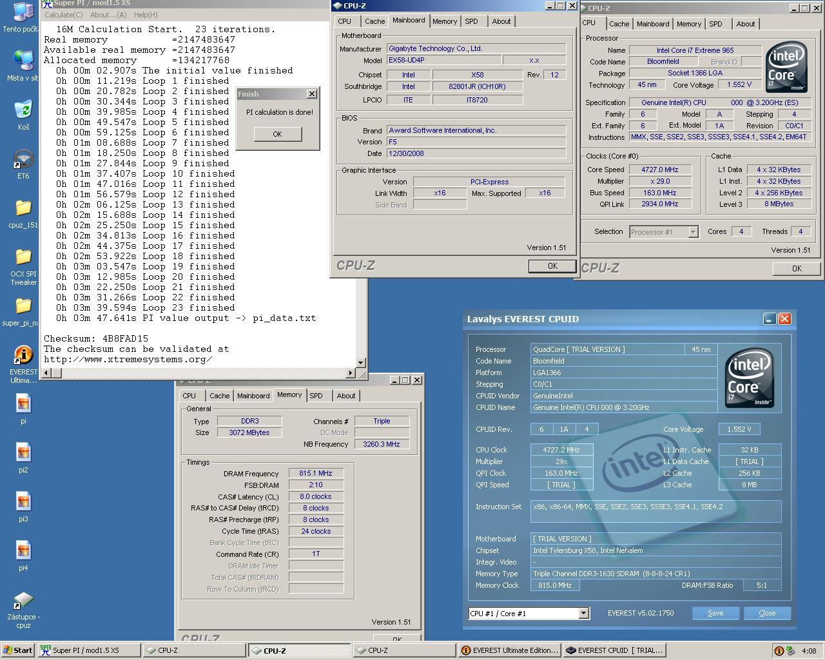Click the Close button in EVEREST CPUID
This screenshot has height=660, width=825.
[x=767, y=613]
